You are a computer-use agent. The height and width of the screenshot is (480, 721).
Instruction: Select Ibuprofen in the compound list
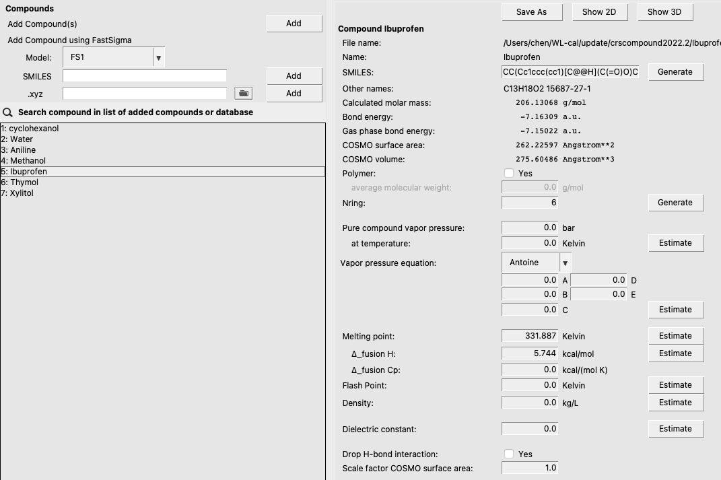coord(29,172)
